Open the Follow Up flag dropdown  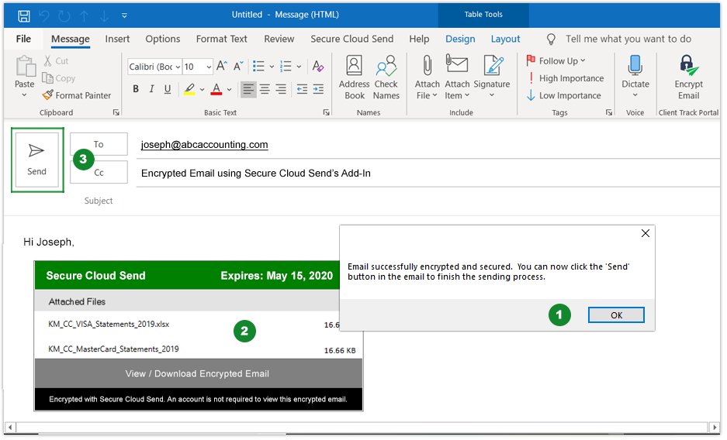(556, 60)
